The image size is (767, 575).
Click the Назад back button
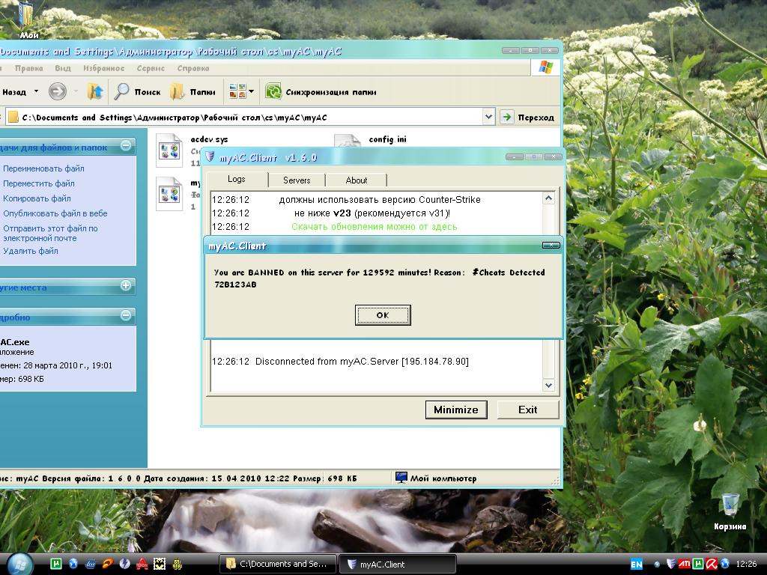click(13, 91)
